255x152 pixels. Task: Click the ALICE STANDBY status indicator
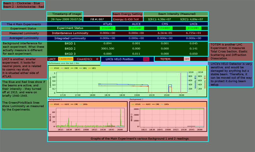pyautogui.click(x=136, y=28)
